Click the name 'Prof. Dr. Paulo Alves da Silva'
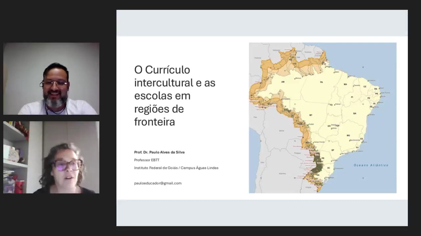 tap(159, 152)
